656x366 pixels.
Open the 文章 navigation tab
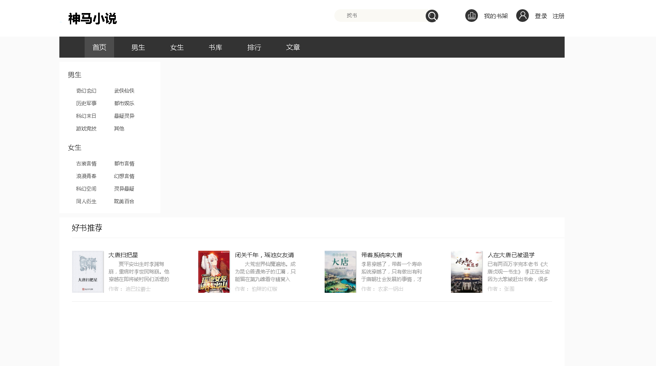(x=293, y=48)
